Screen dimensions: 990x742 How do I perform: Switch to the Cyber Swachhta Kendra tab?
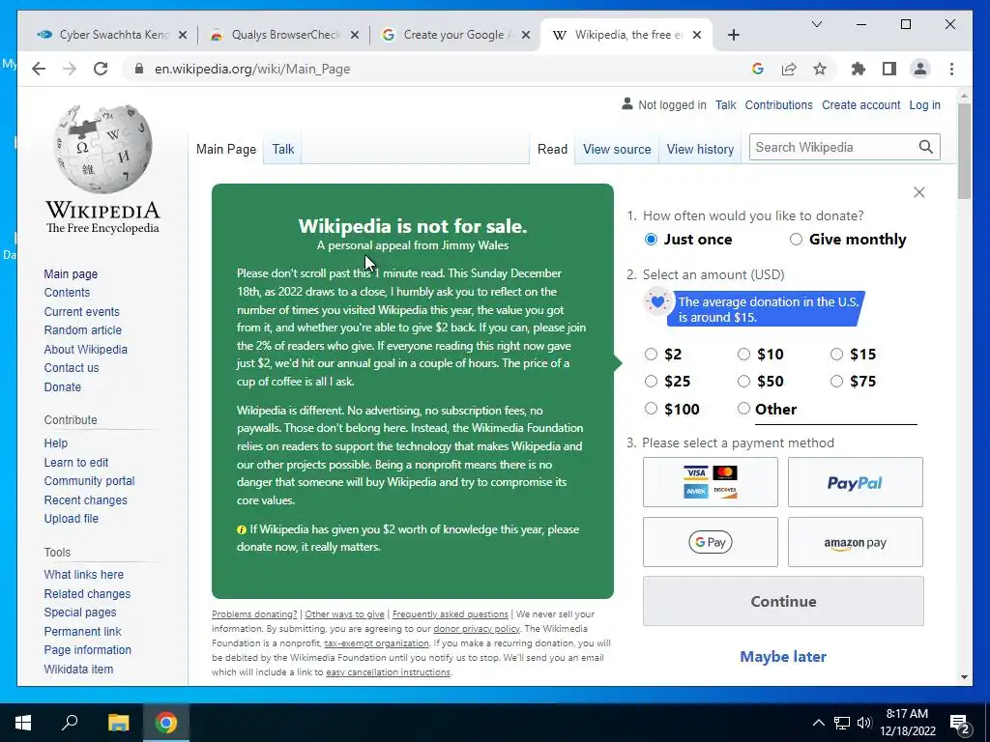[112, 36]
